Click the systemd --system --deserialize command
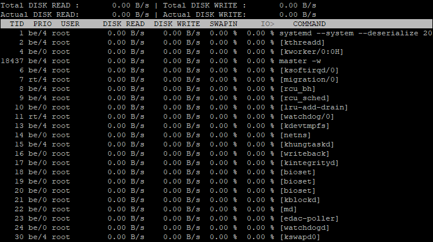This screenshot has width=433, height=242. coord(355,34)
